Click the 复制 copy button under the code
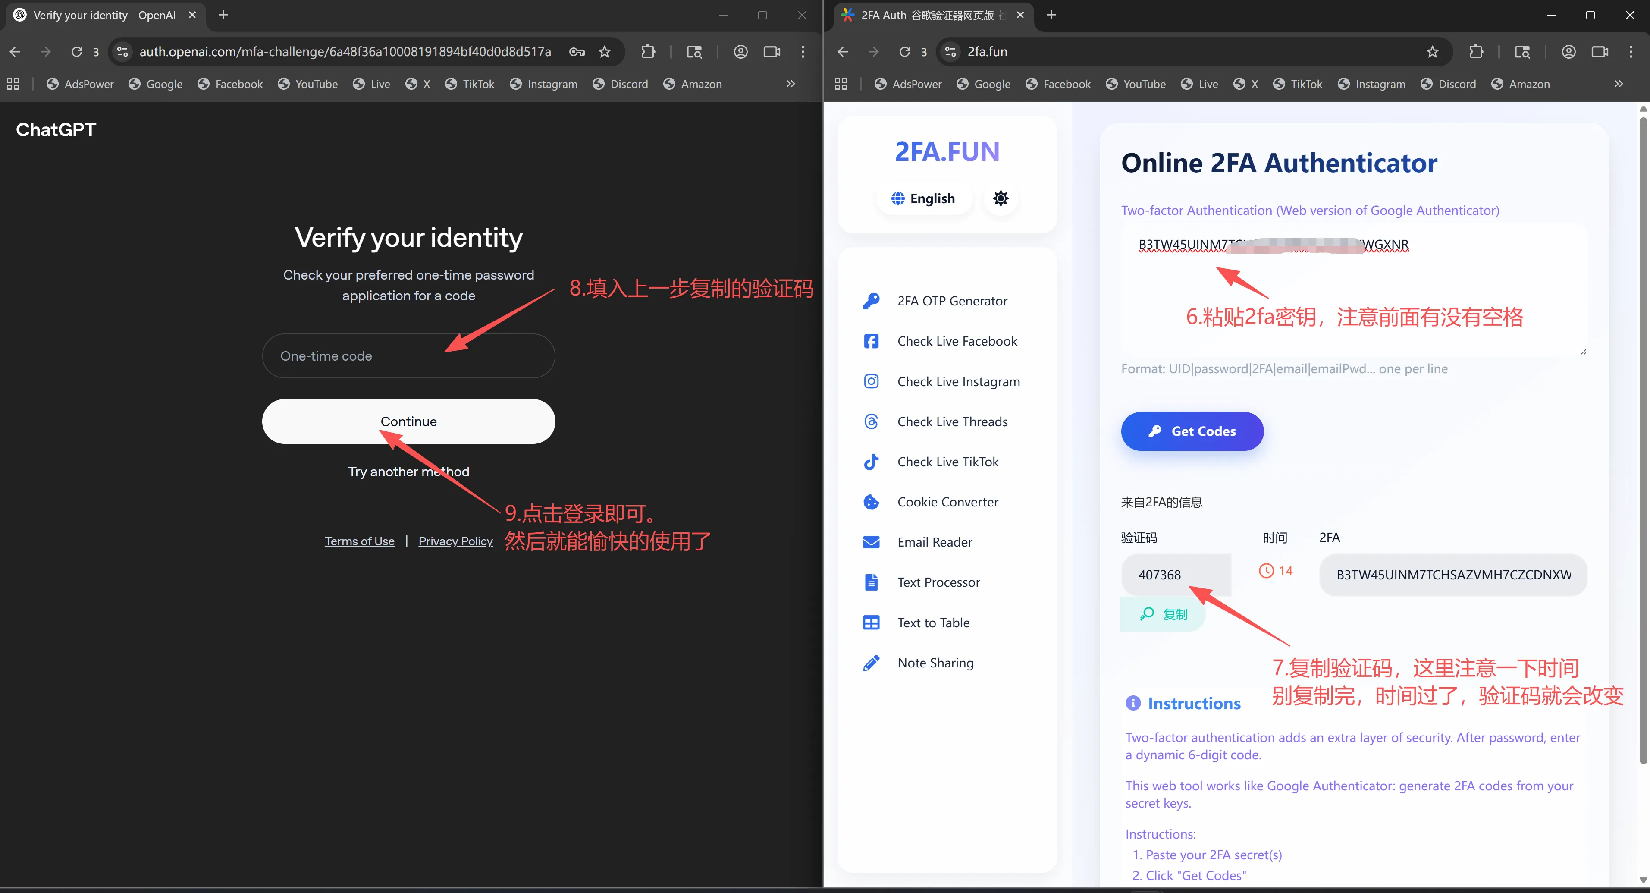The width and height of the screenshot is (1650, 893). tap(1163, 614)
